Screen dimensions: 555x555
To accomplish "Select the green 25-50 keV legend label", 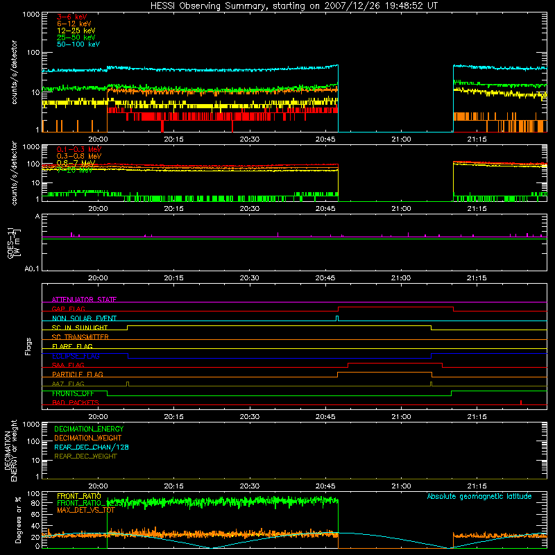I will point(76,37).
